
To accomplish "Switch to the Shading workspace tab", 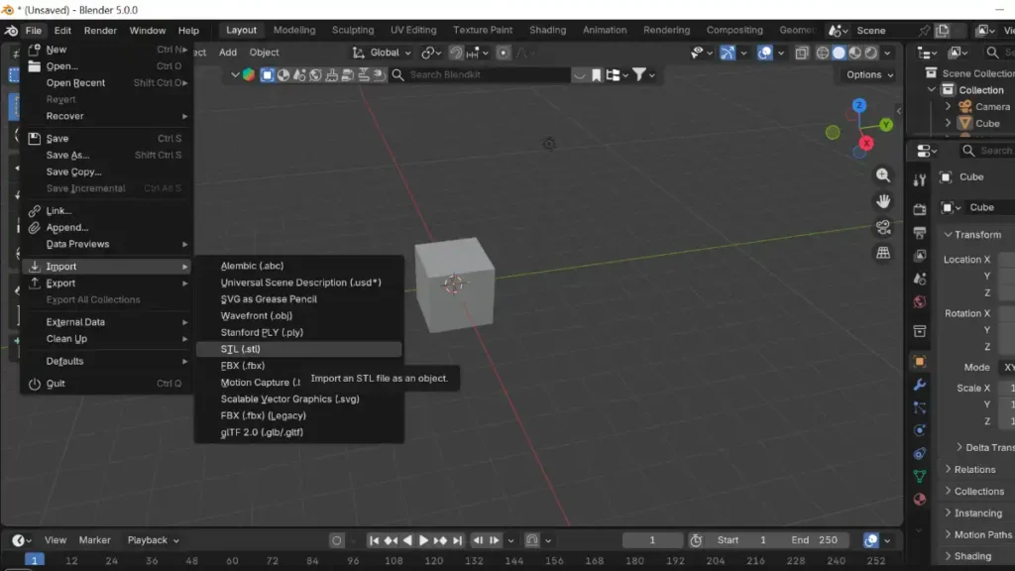I will point(547,30).
